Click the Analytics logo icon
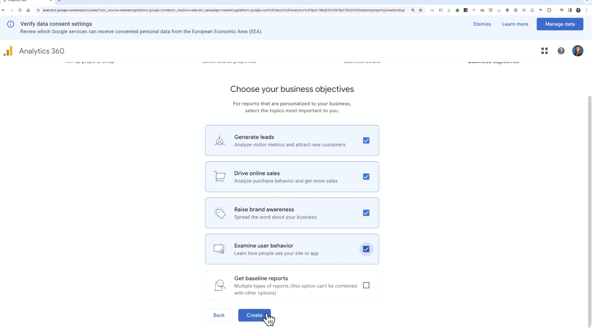This screenshot has height=329, width=593. point(8,51)
